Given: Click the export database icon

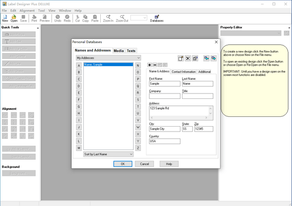Looking at the screenshot, I should [213, 58].
